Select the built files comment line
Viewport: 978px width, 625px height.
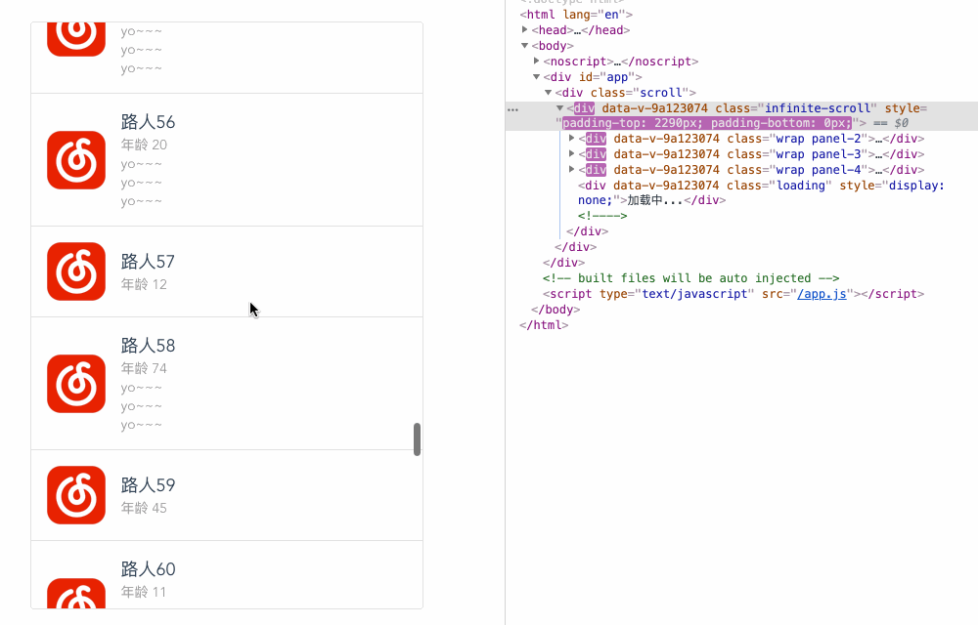691,278
